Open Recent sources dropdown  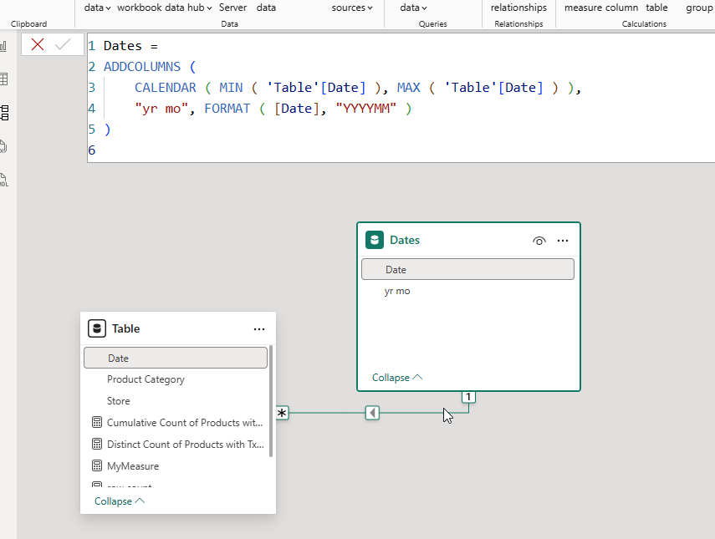[352, 8]
